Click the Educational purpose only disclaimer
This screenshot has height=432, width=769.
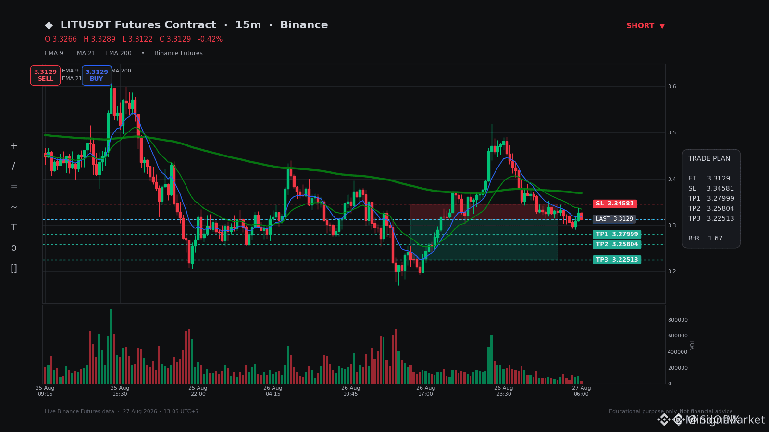tap(671, 412)
